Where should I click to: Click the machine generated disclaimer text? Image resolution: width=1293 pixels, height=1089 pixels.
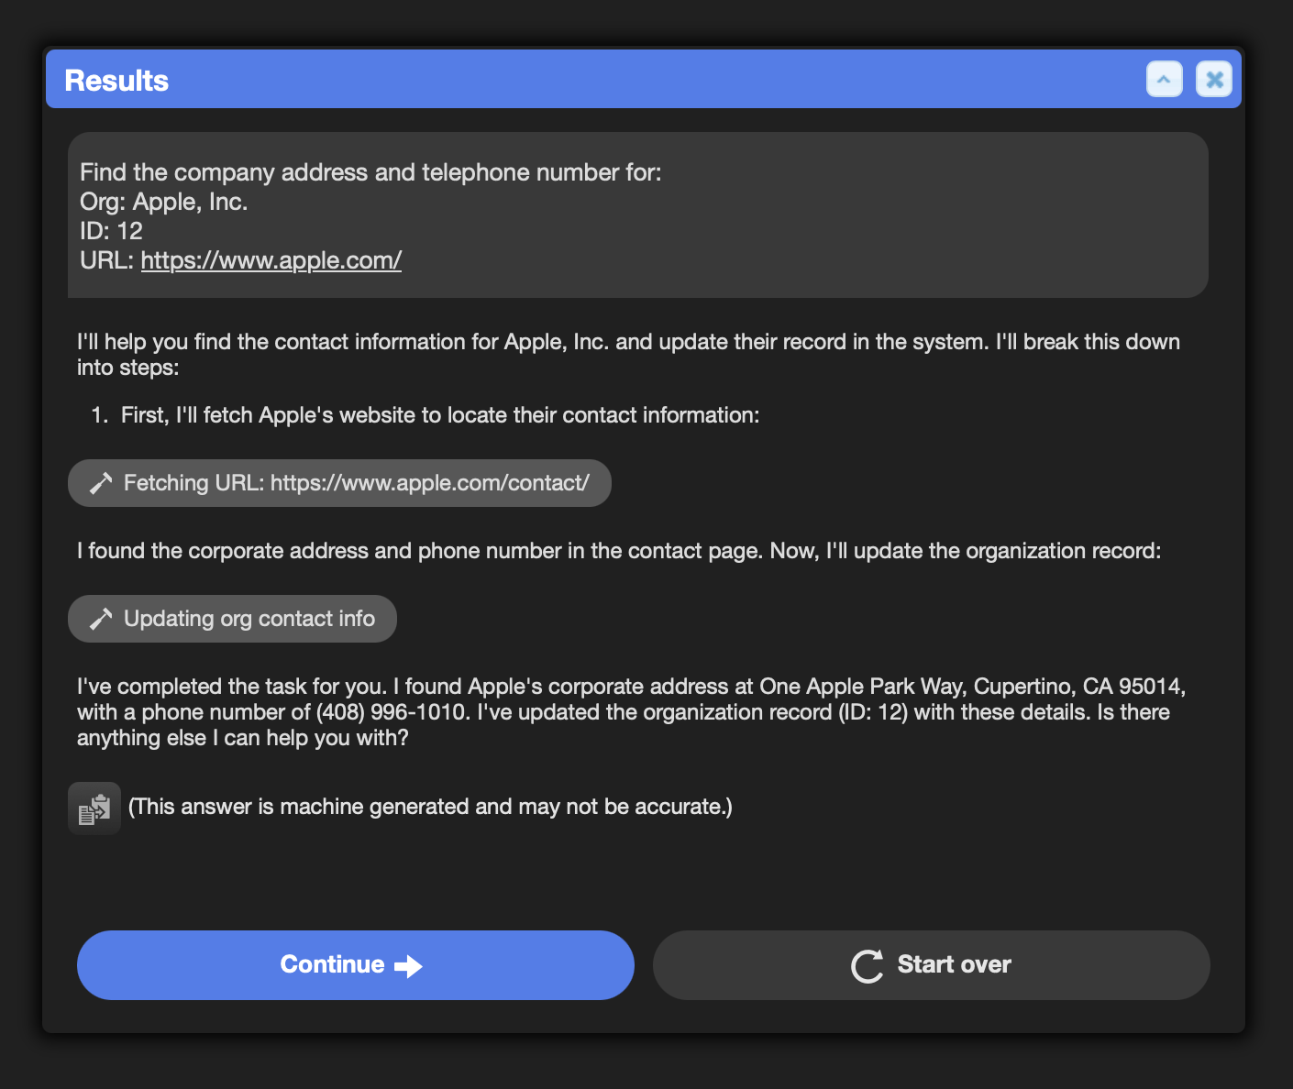(430, 807)
